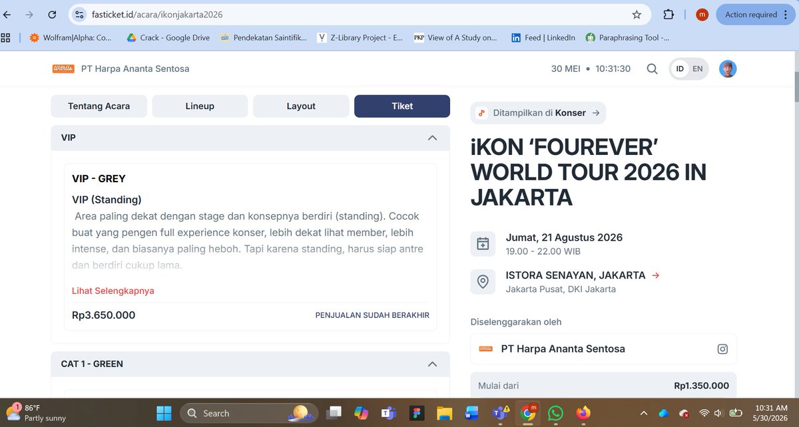Collapse the VIP ticket section chevron
This screenshot has height=427, width=799.
coord(432,138)
